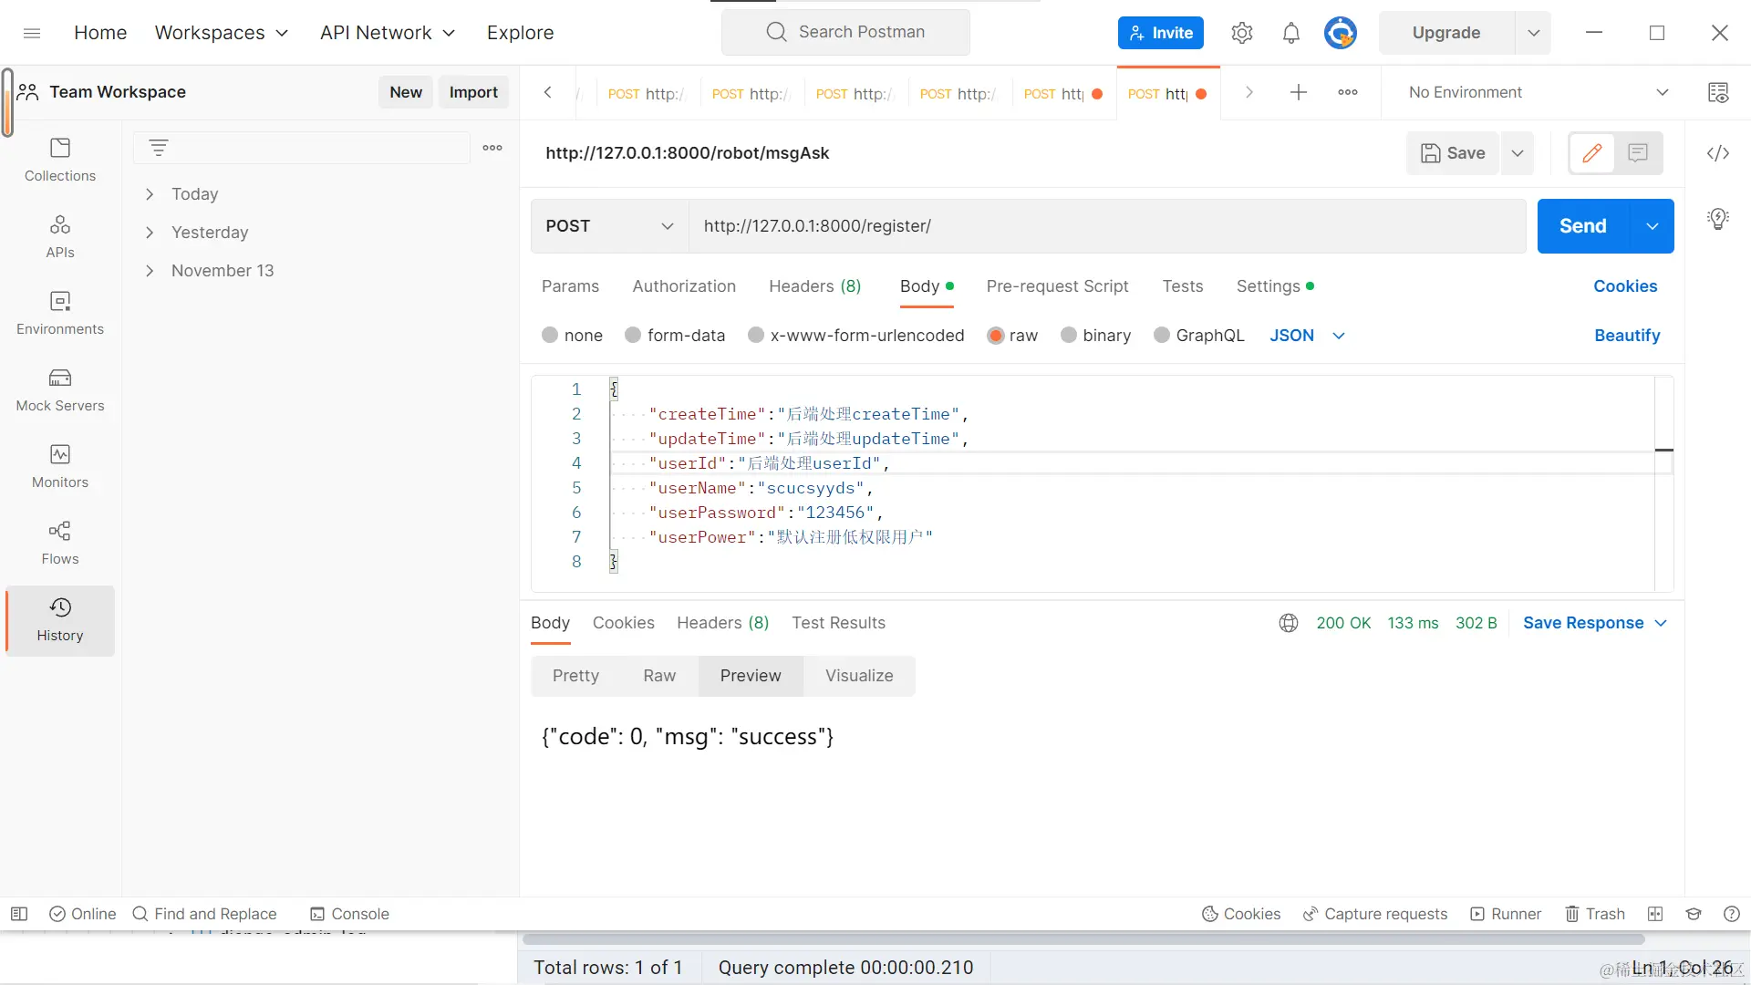Open the lightbulb info icon
Image resolution: width=1751 pixels, height=985 pixels.
coord(1718,219)
